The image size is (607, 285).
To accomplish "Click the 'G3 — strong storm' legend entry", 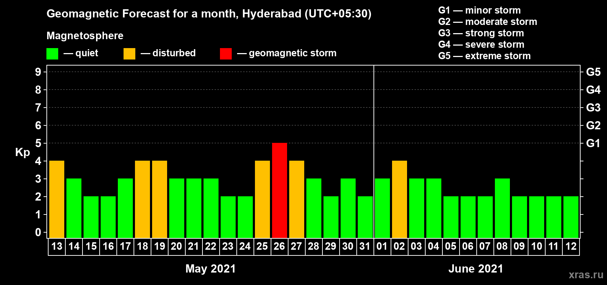I will (x=481, y=33).
